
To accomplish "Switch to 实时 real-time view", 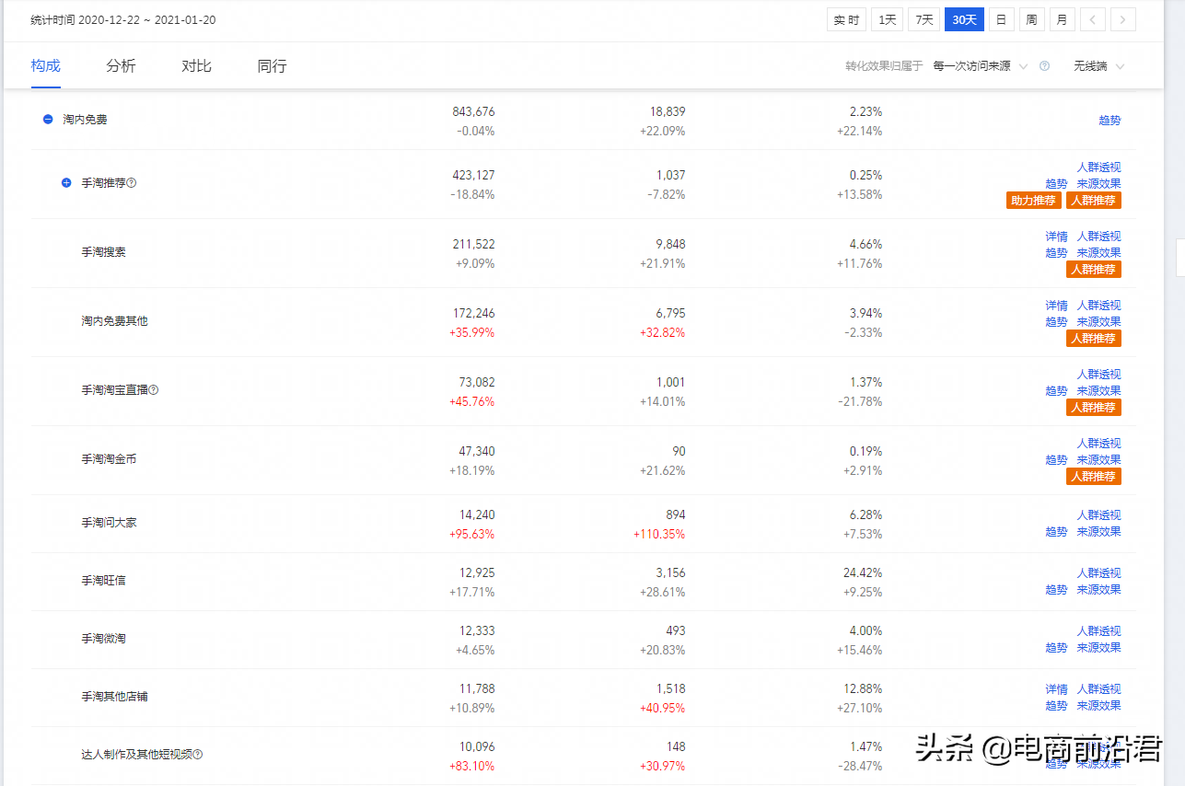I will (846, 18).
